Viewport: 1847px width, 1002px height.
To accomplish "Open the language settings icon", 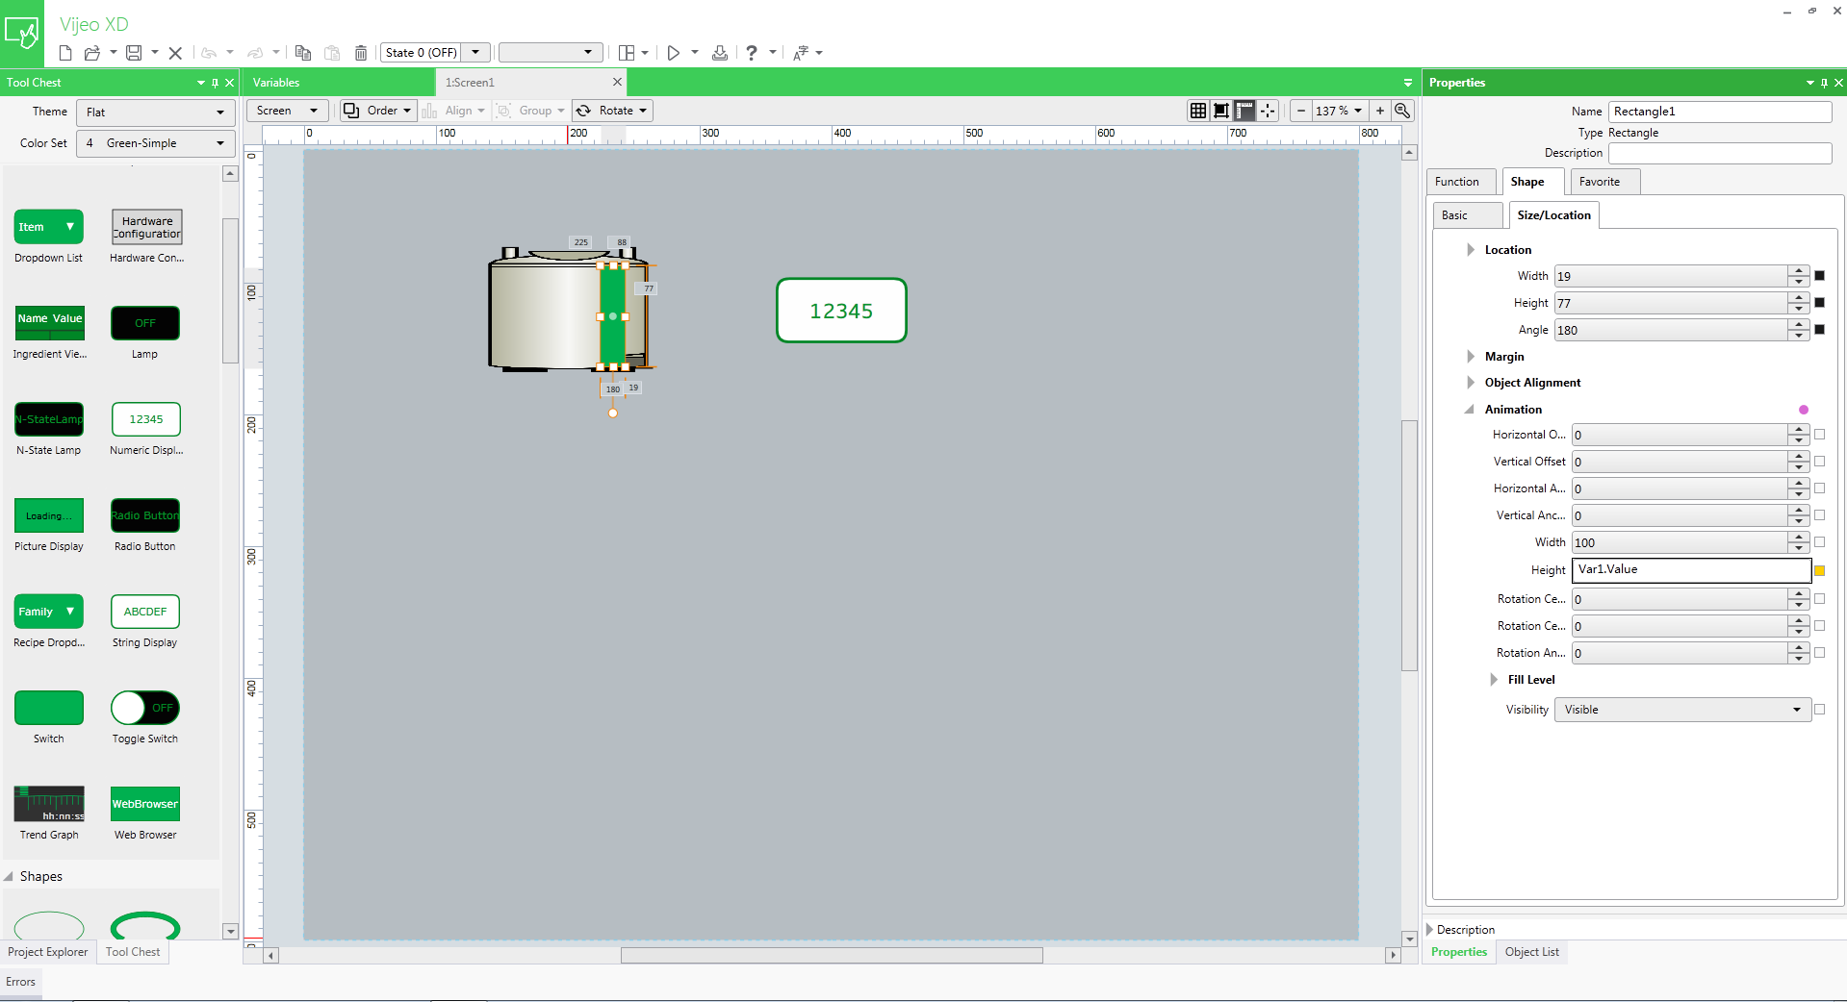I will 800,53.
